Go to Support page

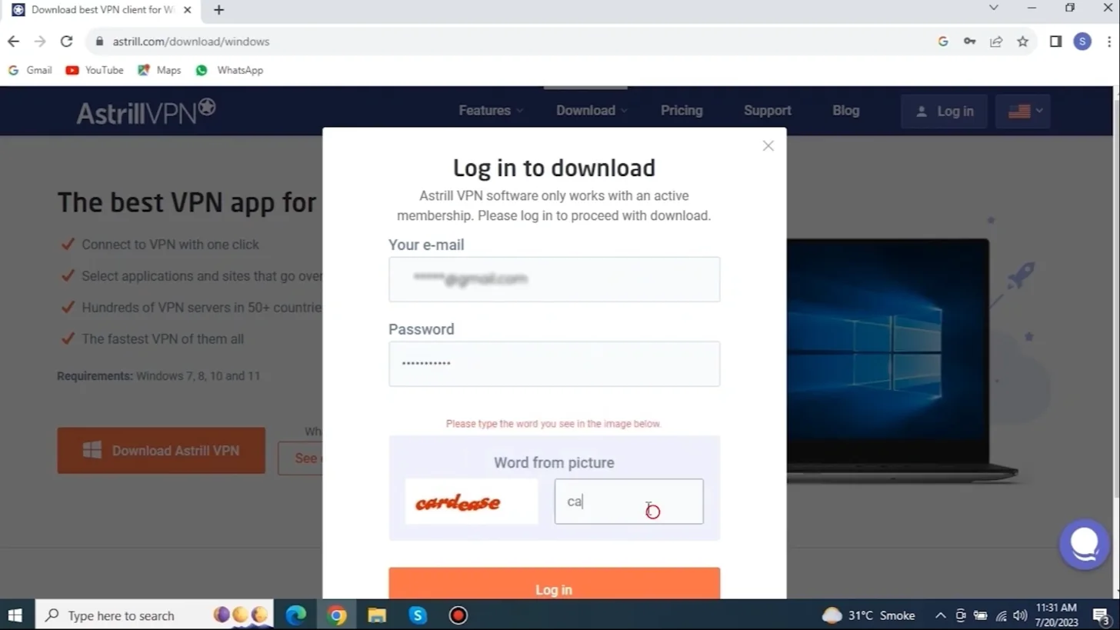click(767, 111)
